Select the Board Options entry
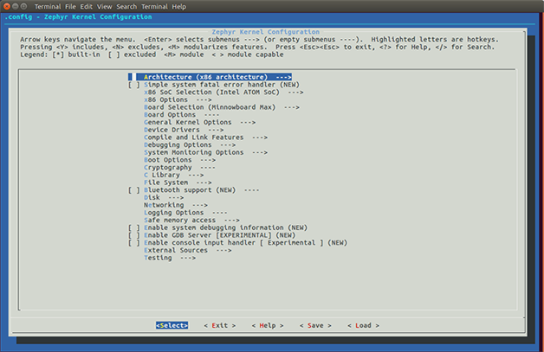Screen dimensions: 544x352 [181, 115]
